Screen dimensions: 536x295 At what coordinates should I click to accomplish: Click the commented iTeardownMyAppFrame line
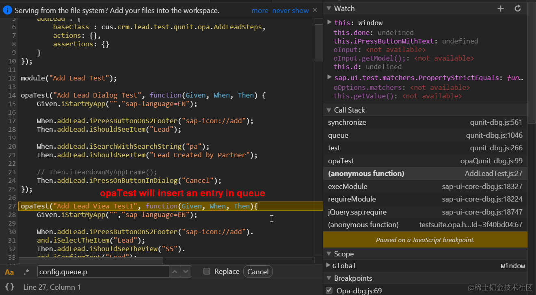(x=97, y=172)
